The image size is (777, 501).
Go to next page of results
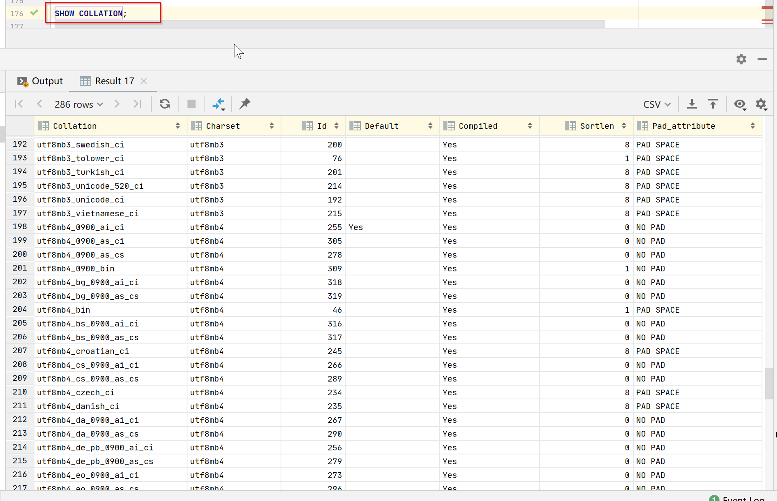tap(117, 104)
